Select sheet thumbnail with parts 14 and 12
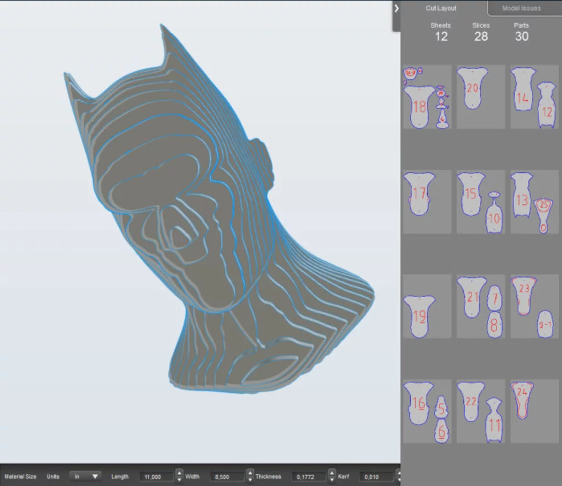 point(534,96)
